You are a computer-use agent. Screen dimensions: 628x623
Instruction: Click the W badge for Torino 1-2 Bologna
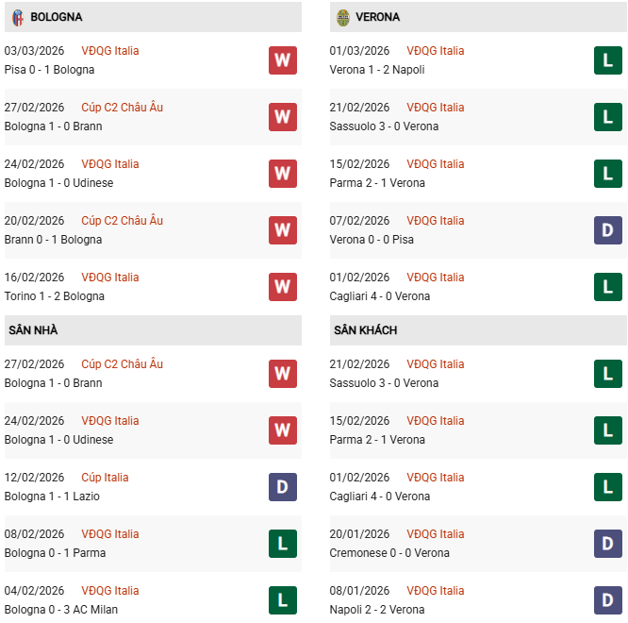pyautogui.click(x=282, y=287)
